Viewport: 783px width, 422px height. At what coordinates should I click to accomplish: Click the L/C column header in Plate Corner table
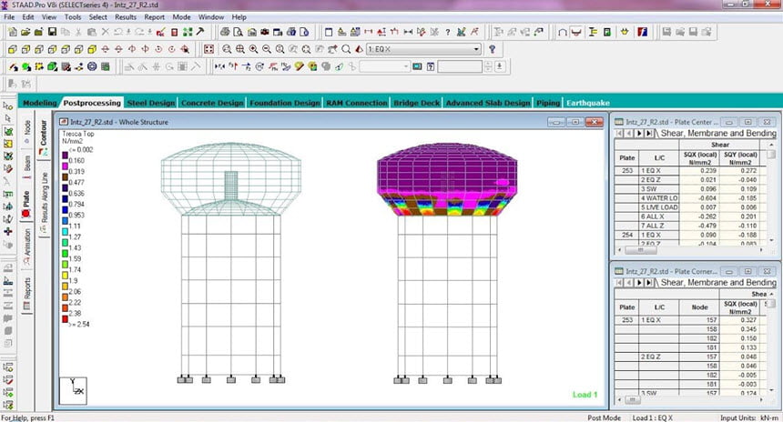pos(659,307)
